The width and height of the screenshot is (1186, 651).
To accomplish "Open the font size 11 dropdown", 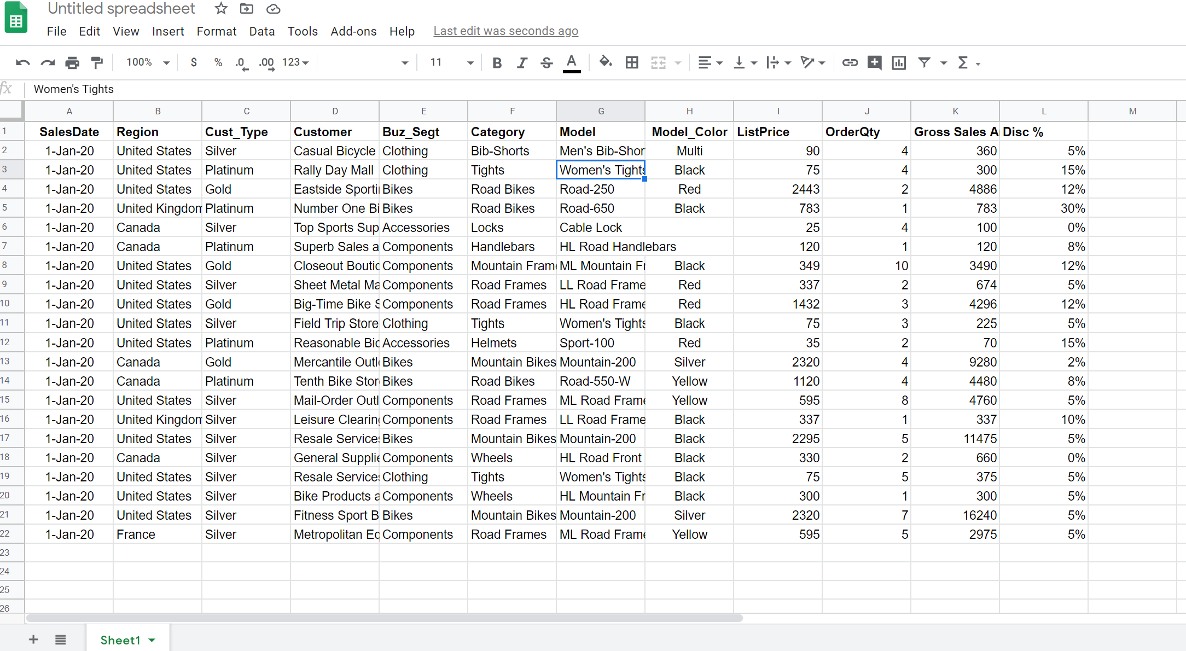I will (x=452, y=63).
